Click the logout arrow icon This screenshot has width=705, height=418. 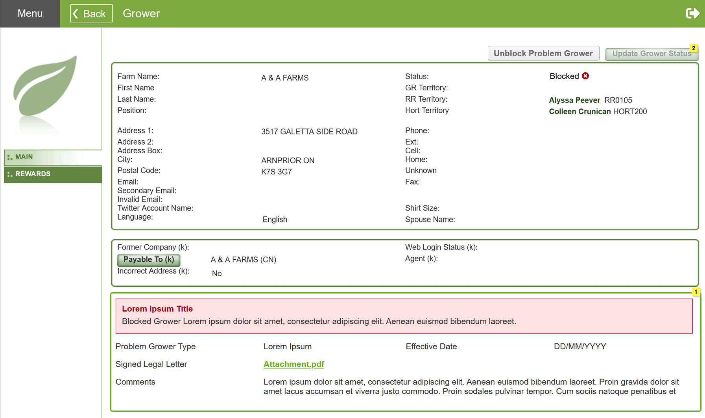[692, 13]
